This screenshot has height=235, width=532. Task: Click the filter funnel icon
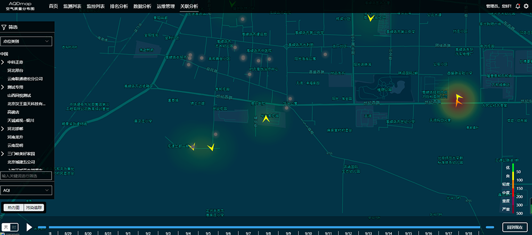(x=4, y=27)
